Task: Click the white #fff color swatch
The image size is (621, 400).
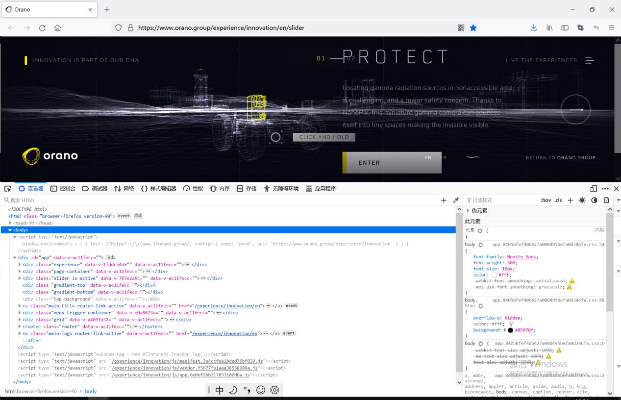Action: tap(494, 275)
